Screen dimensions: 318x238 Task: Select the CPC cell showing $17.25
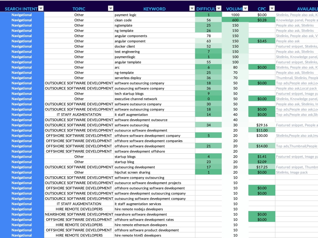262,167
